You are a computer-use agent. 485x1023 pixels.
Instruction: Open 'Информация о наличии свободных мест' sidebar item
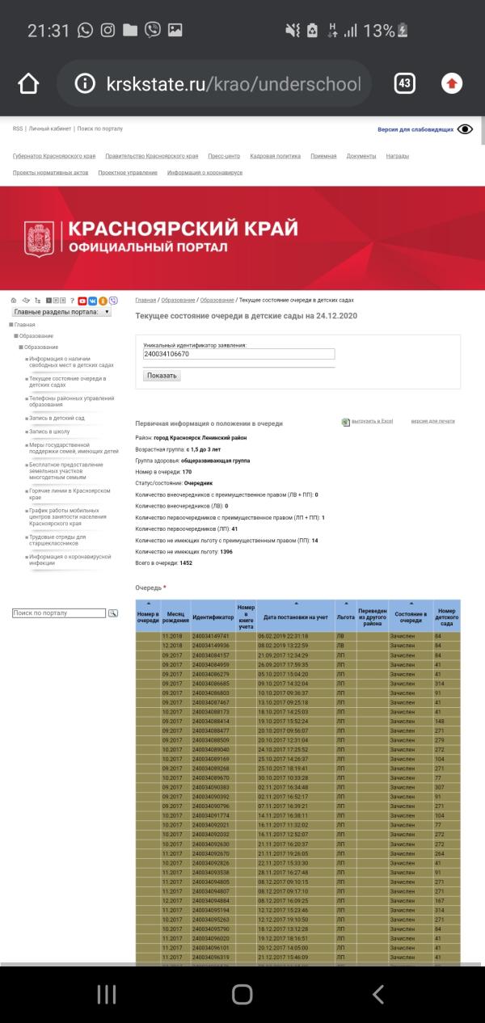[71, 361]
